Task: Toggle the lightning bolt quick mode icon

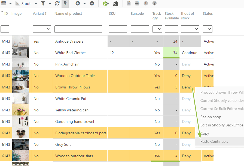Action: point(65,3)
